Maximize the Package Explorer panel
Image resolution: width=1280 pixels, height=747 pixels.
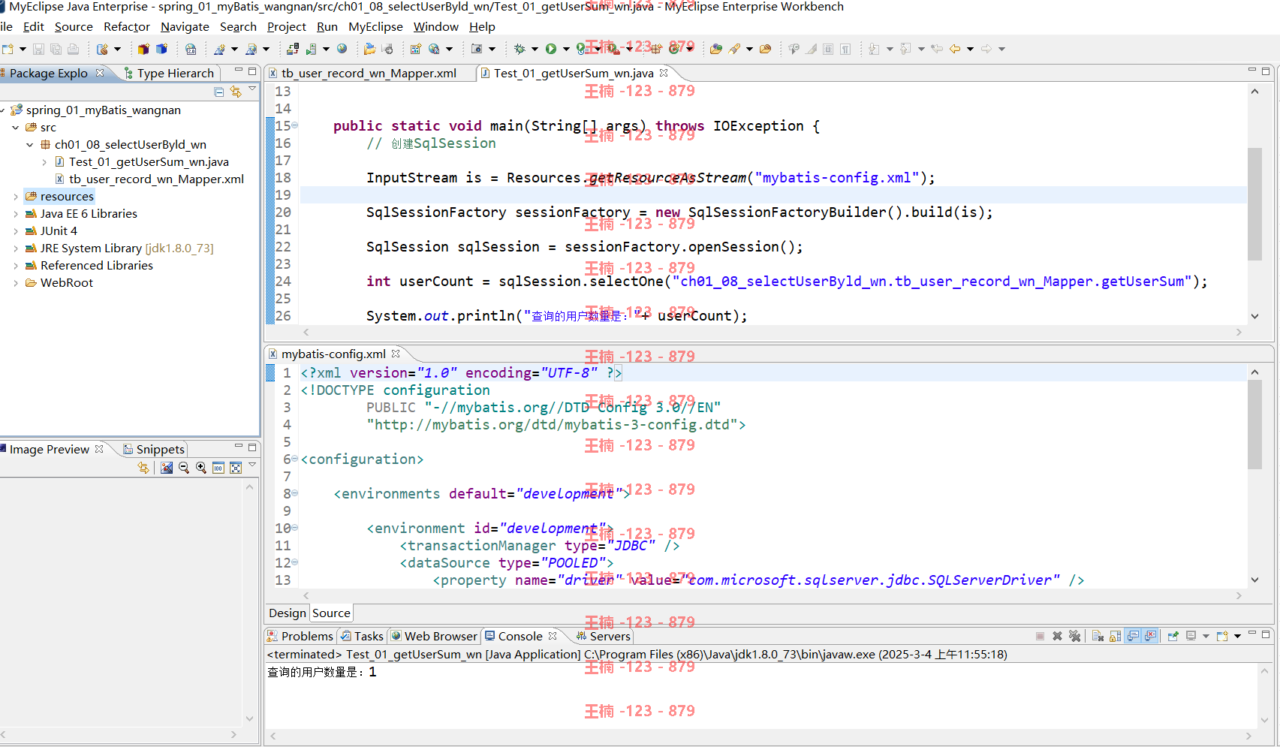point(252,71)
